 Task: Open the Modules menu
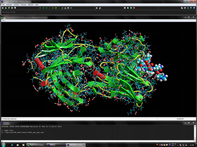pyautogui.click(x=9, y=4)
